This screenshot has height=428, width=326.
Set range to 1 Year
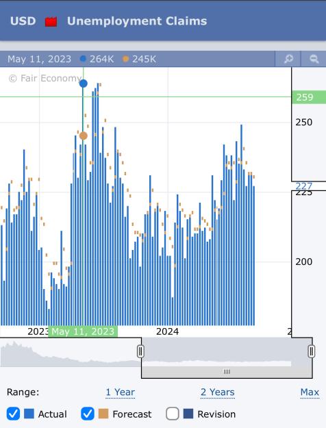click(x=120, y=392)
